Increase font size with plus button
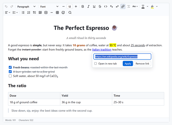This screenshot has width=172, height=125. (76, 6)
